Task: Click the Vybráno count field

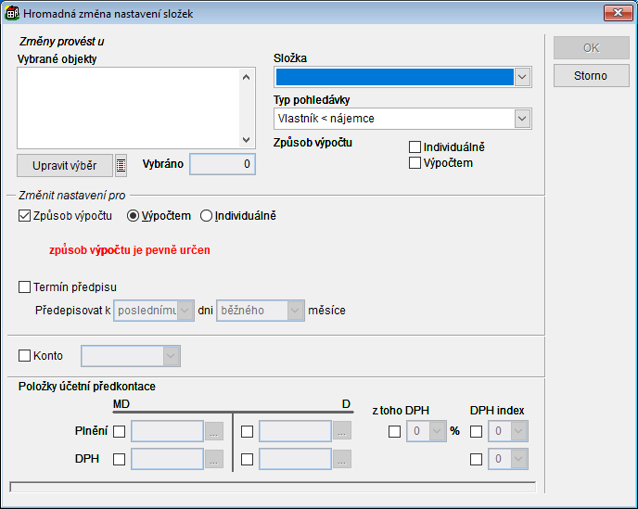Action: coord(223,164)
